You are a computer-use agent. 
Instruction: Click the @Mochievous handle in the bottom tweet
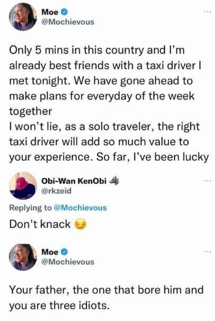68,262
